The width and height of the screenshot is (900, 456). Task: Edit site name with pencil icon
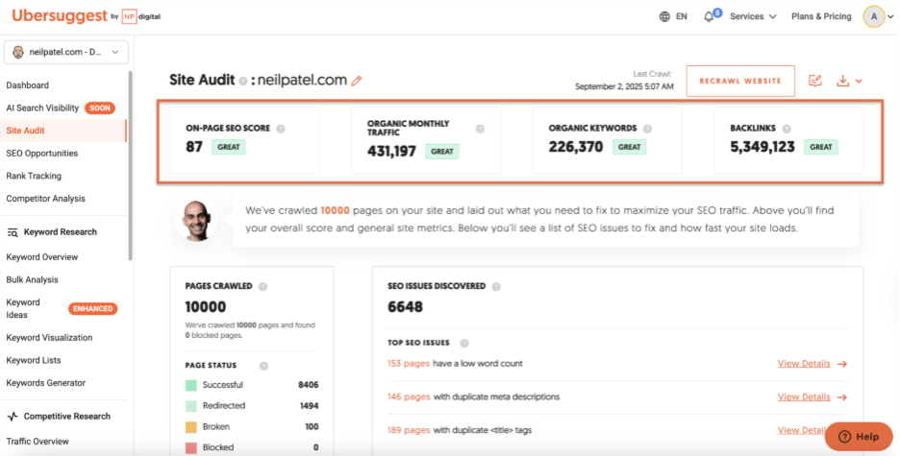coord(357,81)
